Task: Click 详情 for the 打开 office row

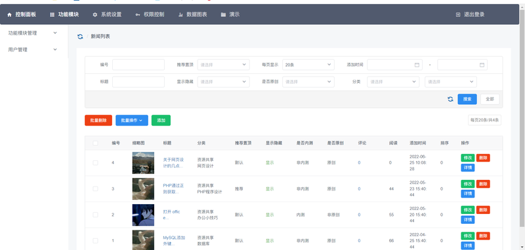Action: coord(468,220)
